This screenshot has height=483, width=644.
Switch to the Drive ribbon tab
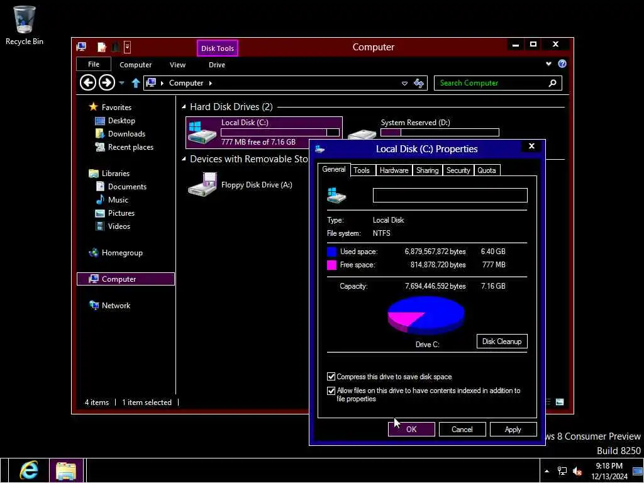click(x=216, y=65)
